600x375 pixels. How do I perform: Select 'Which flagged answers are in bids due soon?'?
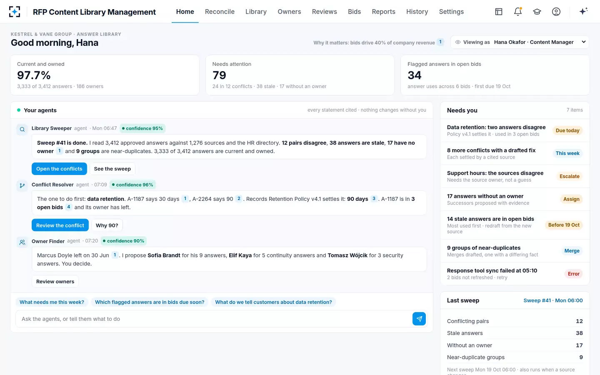pyautogui.click(x=150, y=302)
